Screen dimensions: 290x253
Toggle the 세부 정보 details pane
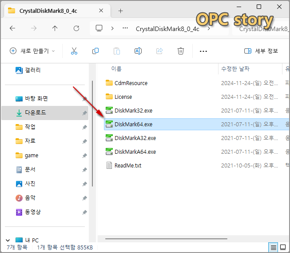(261, 51)
